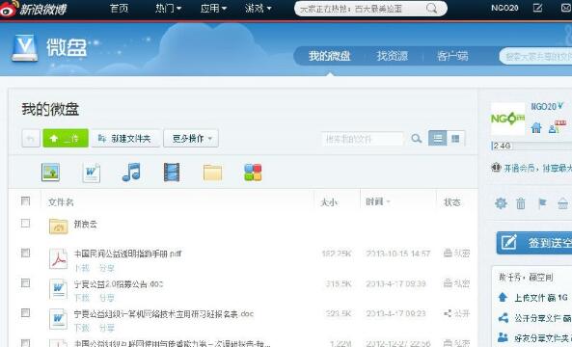Click the status (状态) column header
The width and height of the screenshot is (572, 347).
(452, 201)
